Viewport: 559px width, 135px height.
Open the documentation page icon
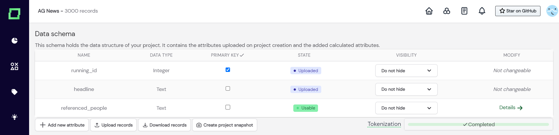point(464,11)
